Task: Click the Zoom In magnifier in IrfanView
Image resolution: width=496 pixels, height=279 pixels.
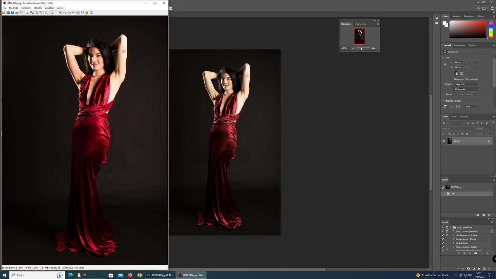Action: [60, 12]
